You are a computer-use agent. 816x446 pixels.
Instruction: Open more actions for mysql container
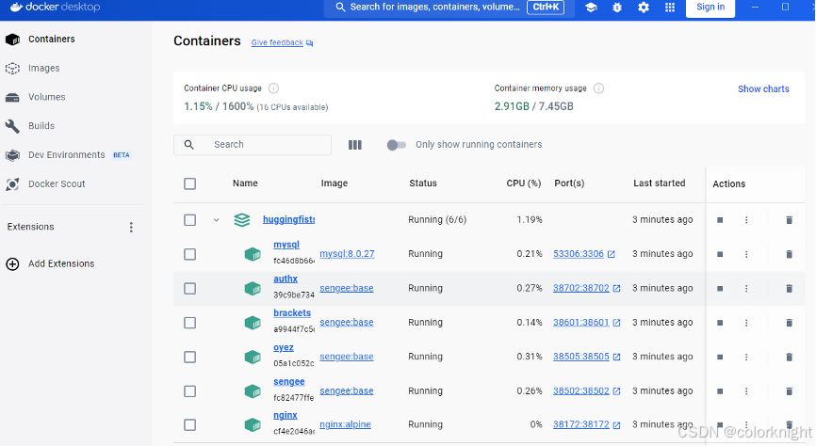[x=746, y=254]
